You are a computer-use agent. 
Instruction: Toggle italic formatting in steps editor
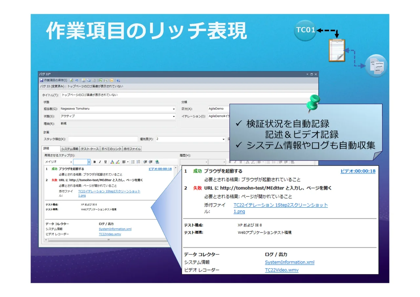[x=100, y=162]
